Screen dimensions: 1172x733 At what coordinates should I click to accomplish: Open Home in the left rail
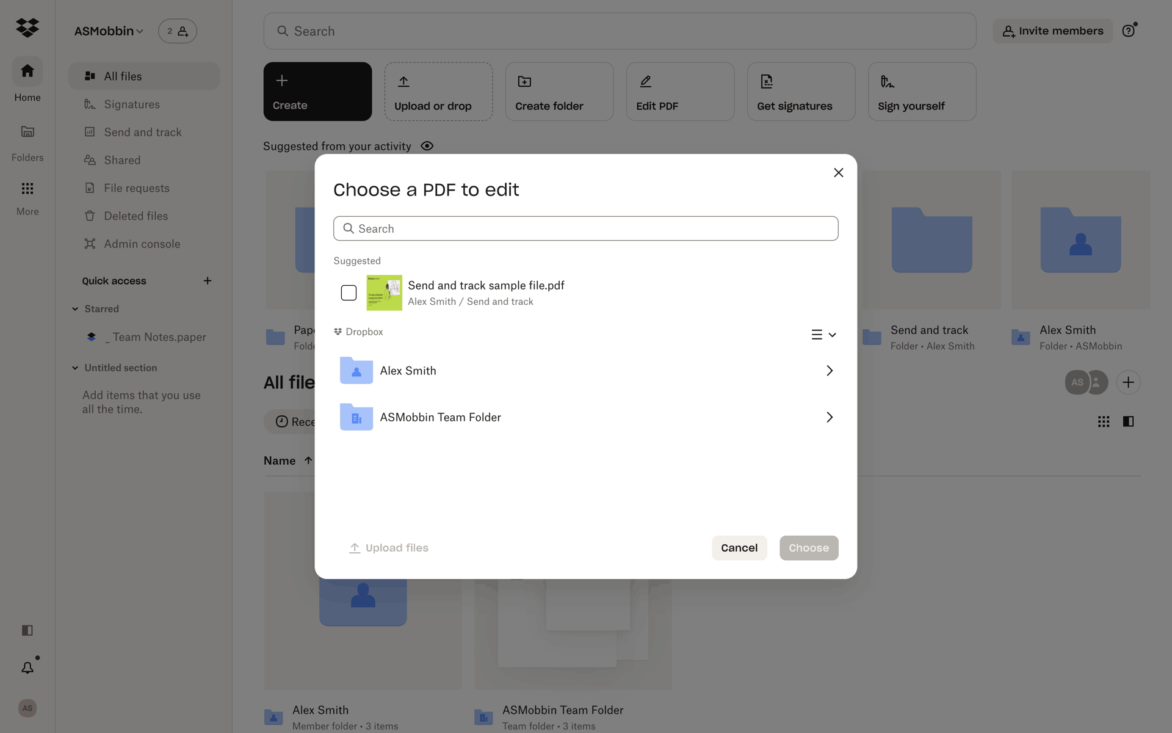tap(27, 80)
